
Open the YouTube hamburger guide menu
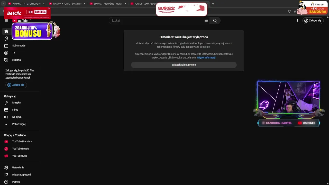6,21
